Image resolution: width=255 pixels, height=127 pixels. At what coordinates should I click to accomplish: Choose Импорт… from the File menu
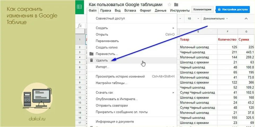132,67
